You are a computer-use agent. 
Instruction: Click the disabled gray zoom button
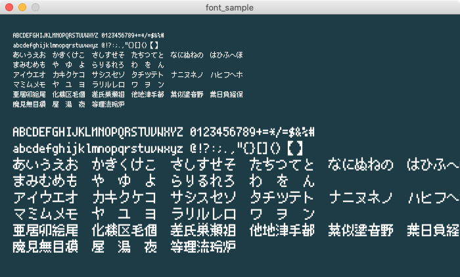pos(35,7)
